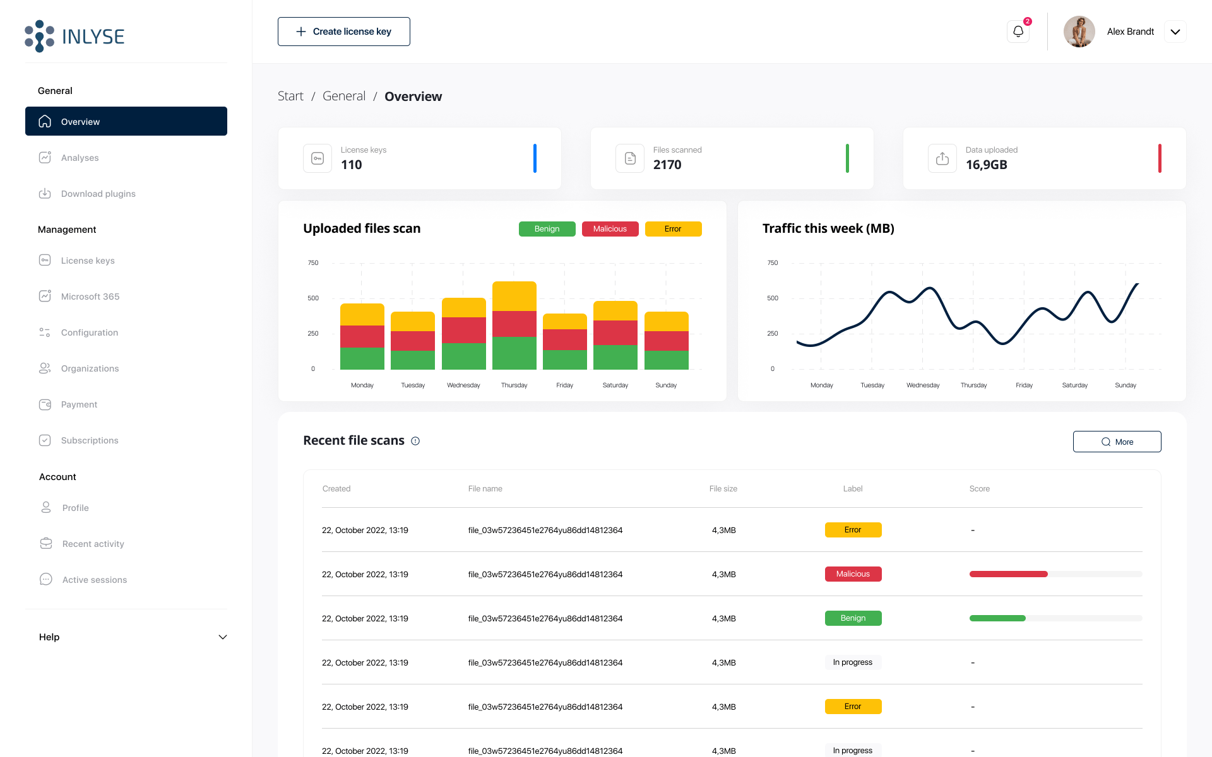Navigate to General via the breadcrumb
This screenshot has height=757, width=1212.
point(343,95)
